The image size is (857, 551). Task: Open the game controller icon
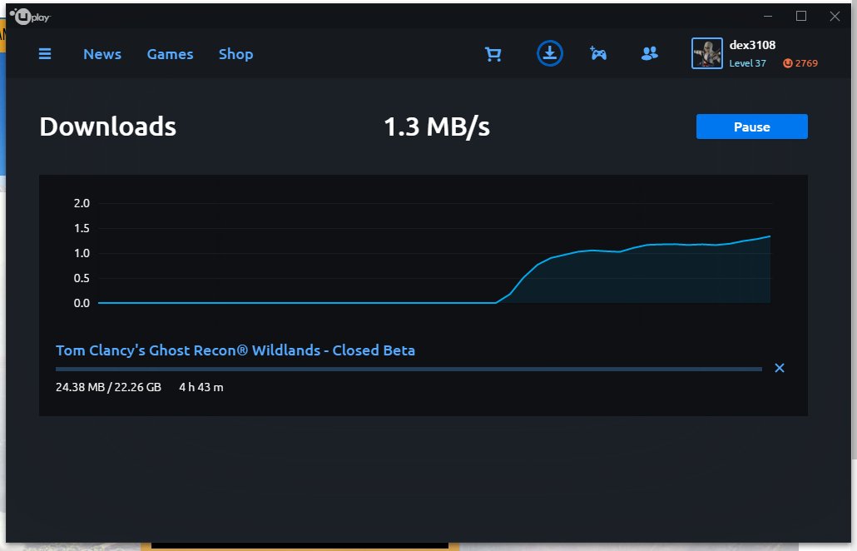pyautogui.click(x=598, y=53)
